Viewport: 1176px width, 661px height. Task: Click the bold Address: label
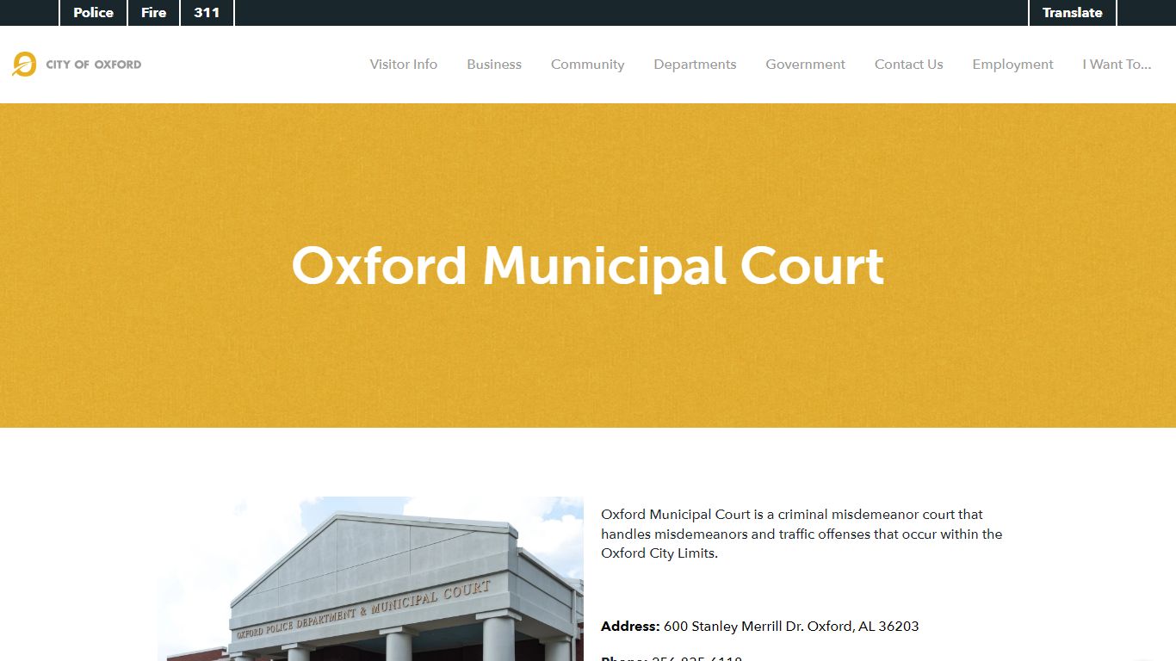630,627
